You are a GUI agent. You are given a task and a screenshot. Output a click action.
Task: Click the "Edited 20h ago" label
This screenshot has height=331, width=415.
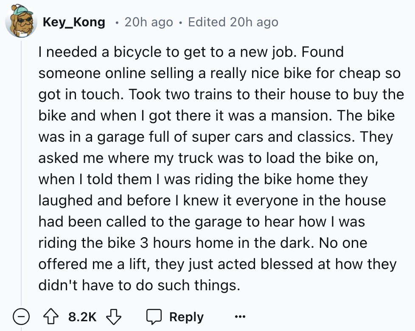pyautogui.click(x=233, y=22)
